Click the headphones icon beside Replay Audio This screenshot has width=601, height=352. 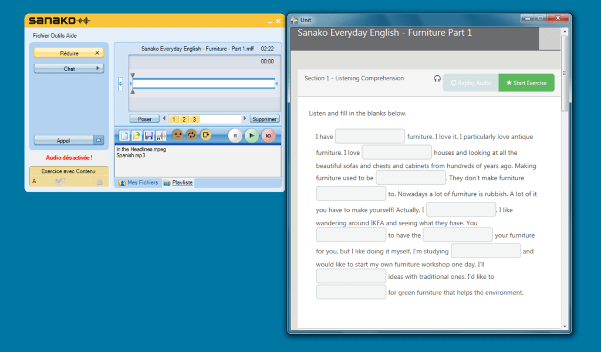(x=437, y=79)
